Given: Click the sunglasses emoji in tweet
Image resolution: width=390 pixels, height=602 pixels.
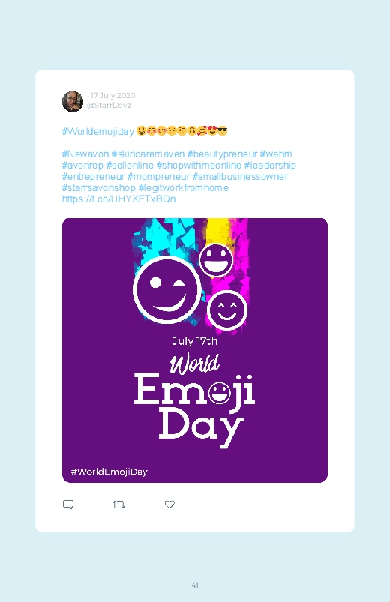Looking at the screenshot, I should click(223, 131).
